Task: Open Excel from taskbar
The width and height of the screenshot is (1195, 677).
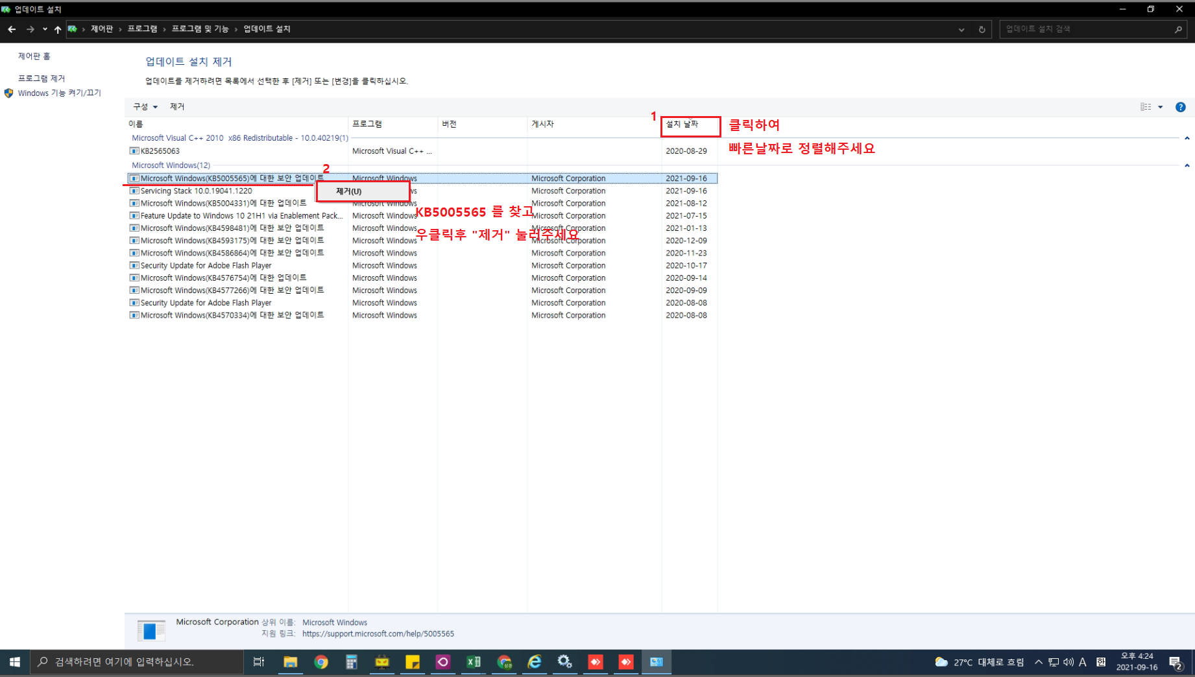Action: 474,662
